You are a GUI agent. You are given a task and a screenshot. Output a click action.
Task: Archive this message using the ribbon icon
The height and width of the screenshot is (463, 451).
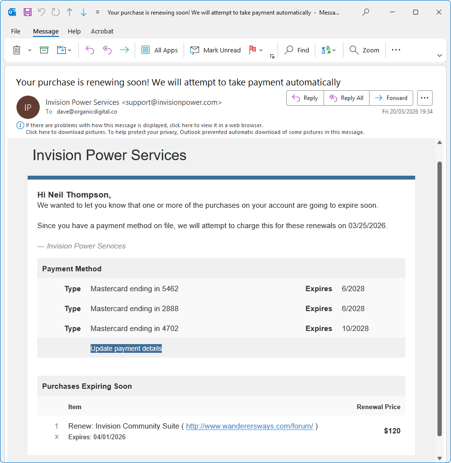coord(44,50)
